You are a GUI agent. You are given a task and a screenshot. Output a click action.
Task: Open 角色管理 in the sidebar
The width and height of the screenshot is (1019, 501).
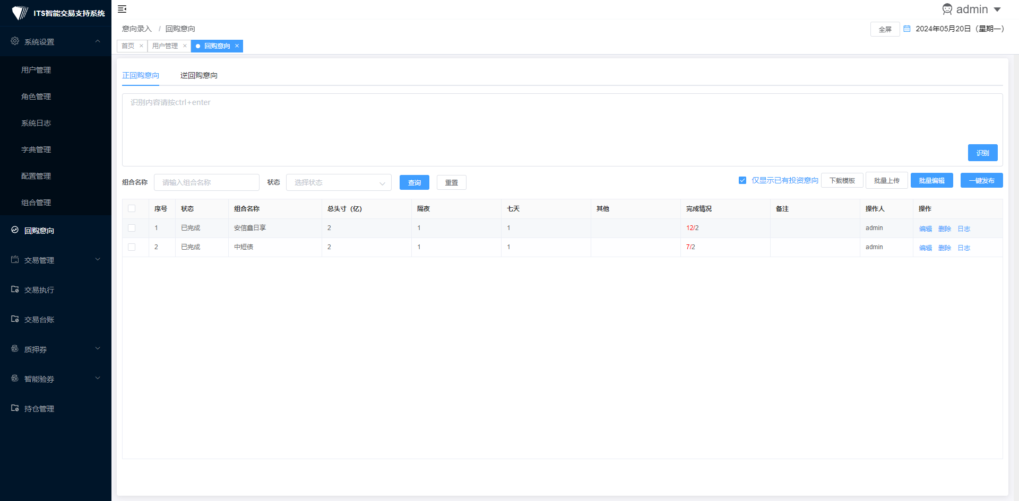36,96
